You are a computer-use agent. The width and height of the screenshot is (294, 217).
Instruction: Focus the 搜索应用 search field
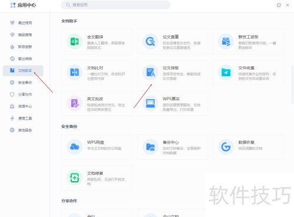[116, 5]
